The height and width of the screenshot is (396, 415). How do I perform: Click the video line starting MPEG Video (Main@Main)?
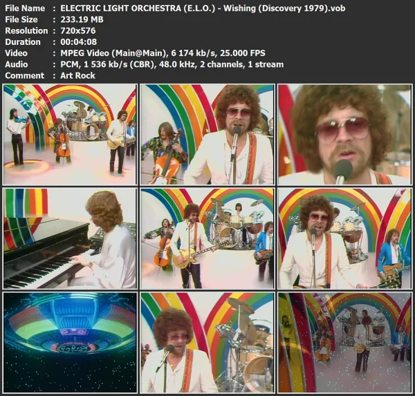click(x=163, y=53)
